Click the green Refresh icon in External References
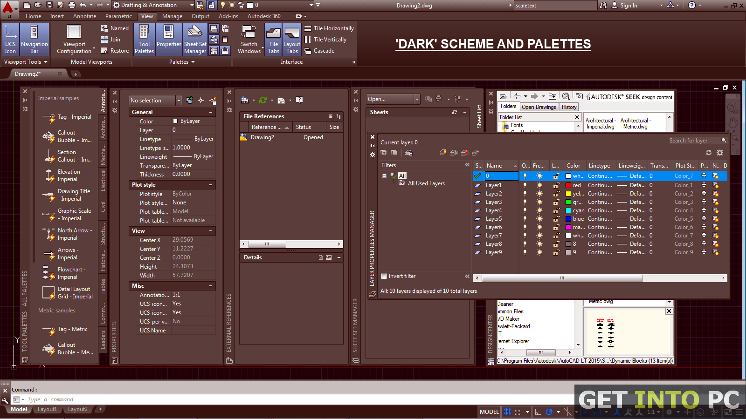The height and width of the screenshot is (419, 746). click(x=263, y=100)
